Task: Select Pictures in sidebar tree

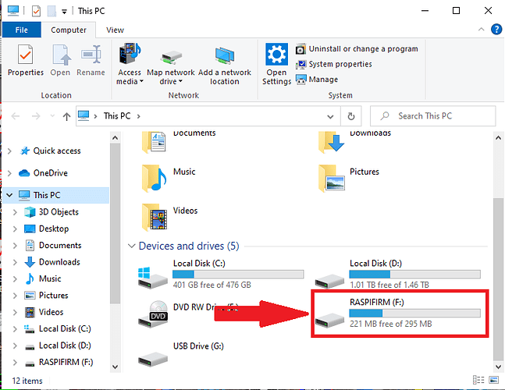Action: click(53, 296)
